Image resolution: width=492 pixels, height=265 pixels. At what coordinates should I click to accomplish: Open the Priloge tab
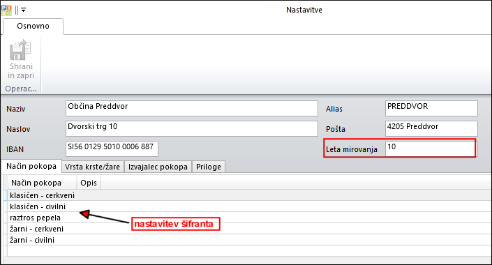209,167
